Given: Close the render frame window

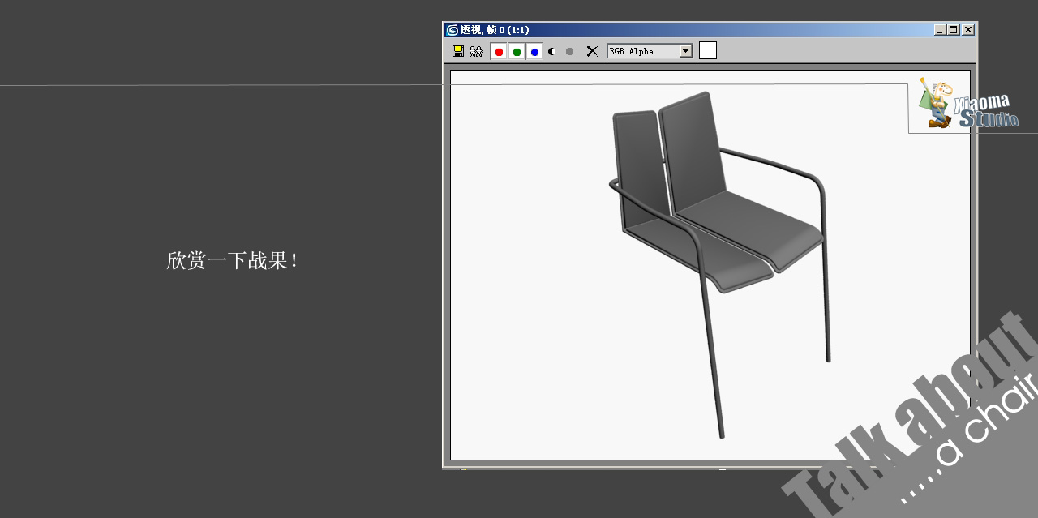Looking at the screenshot, I should [x=968, y=30].
